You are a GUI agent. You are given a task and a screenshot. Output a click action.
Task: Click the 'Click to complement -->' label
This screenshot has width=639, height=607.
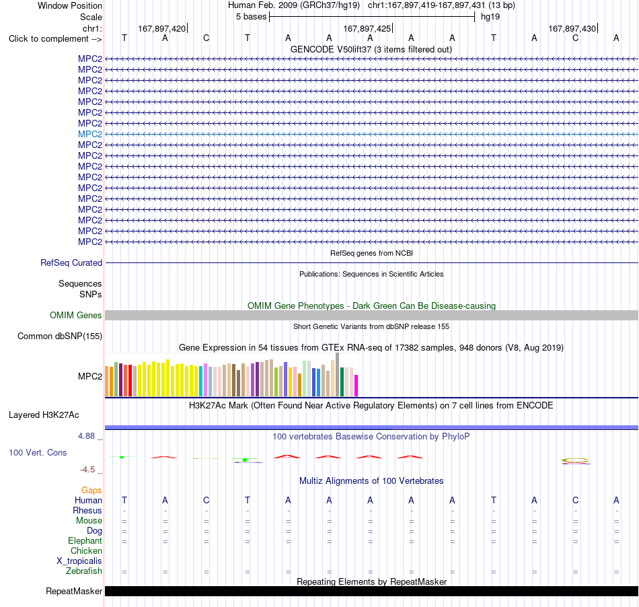tap(55, 39)
